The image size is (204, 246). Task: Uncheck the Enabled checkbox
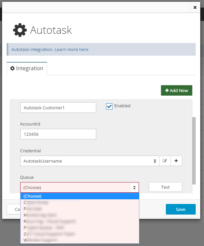(x=109, y=106)
